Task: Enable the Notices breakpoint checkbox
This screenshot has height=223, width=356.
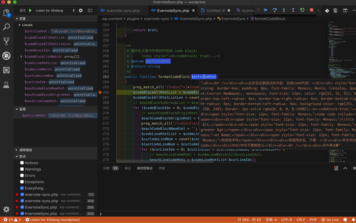Action: (22, 163)
